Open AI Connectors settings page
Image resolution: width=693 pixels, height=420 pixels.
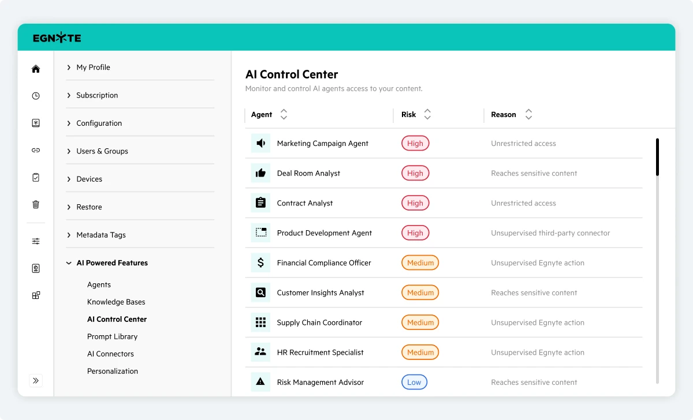(x=110, y=354)
